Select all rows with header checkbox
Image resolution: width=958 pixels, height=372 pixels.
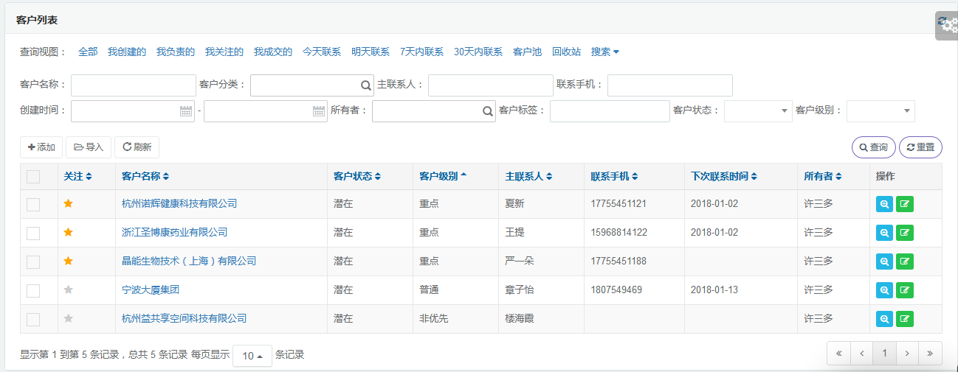click(x=33, y=177)
